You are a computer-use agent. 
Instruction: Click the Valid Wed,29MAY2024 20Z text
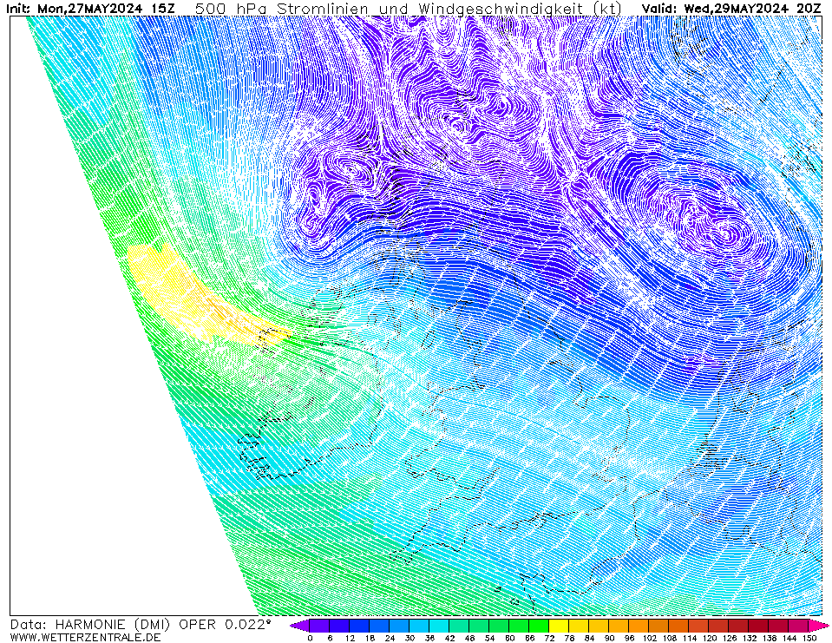tap(731, 8)
